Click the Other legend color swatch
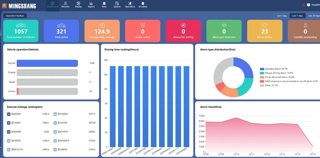 pyautogui.click(x=262, y=85)
